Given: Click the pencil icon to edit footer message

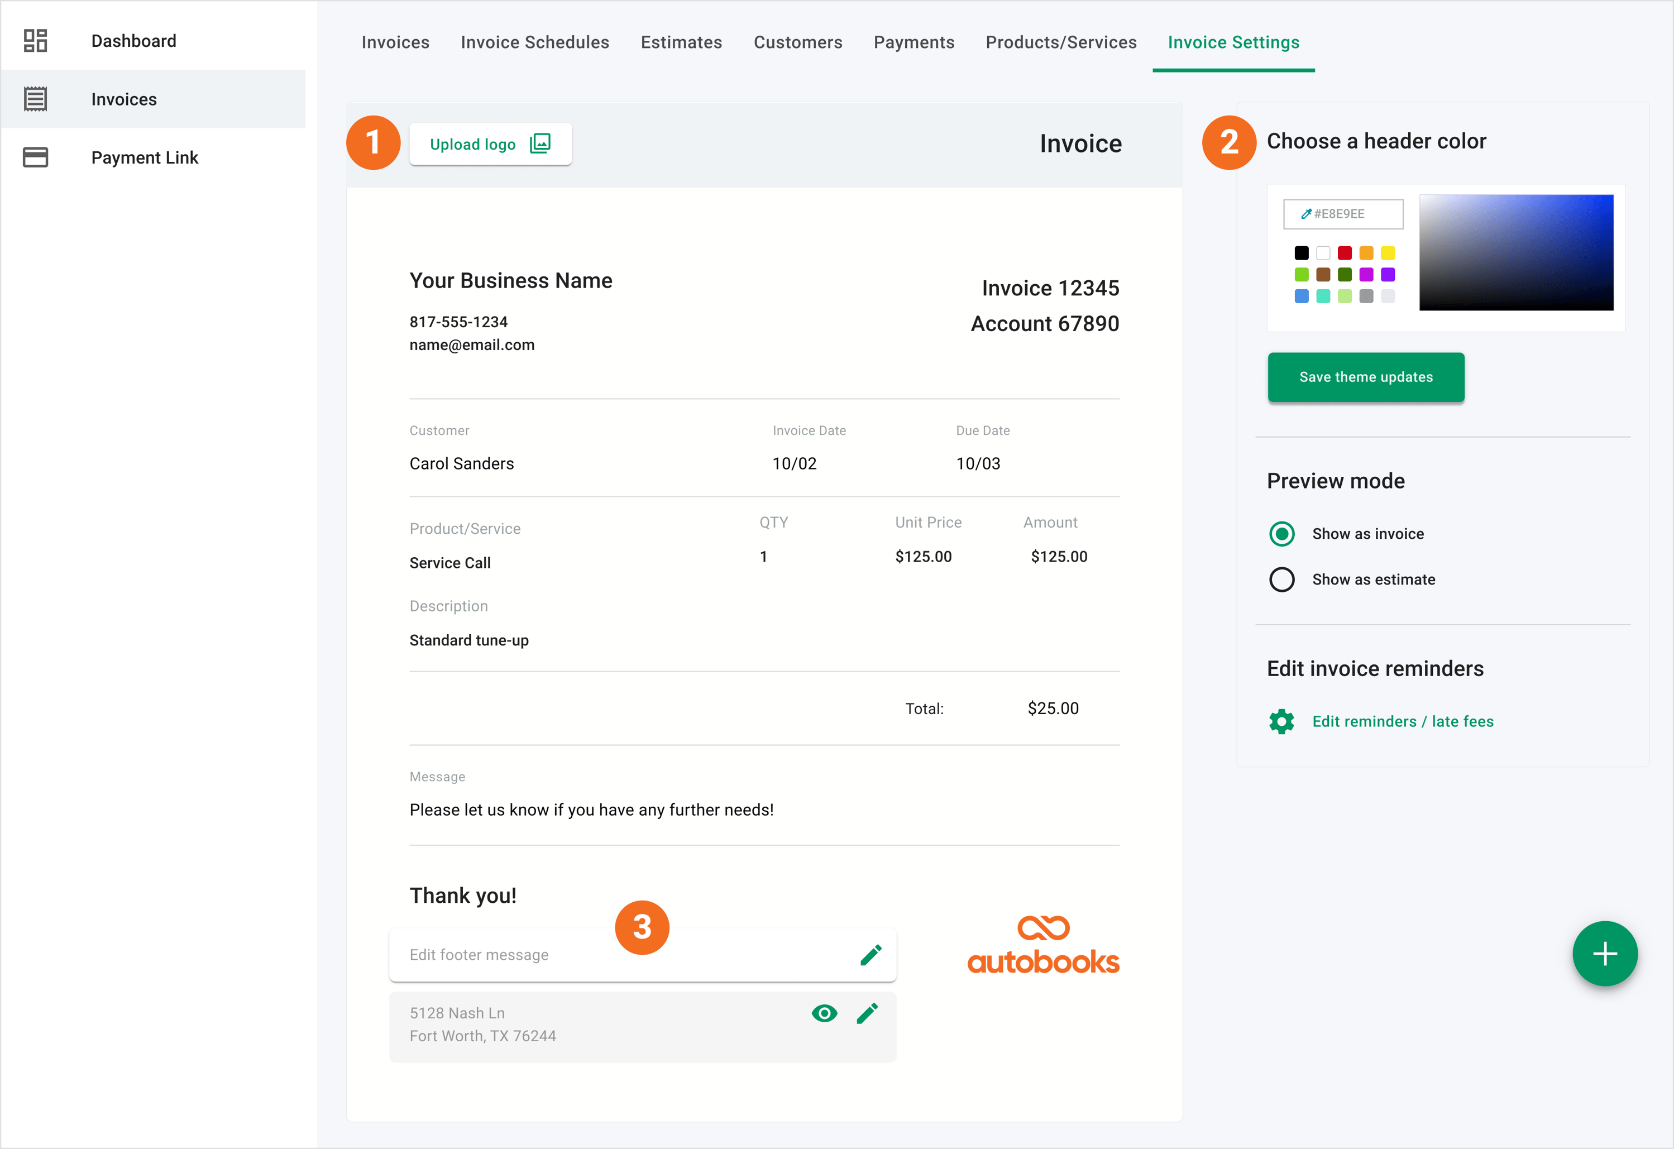Looking at the screenshot, I should pos(871,955).
